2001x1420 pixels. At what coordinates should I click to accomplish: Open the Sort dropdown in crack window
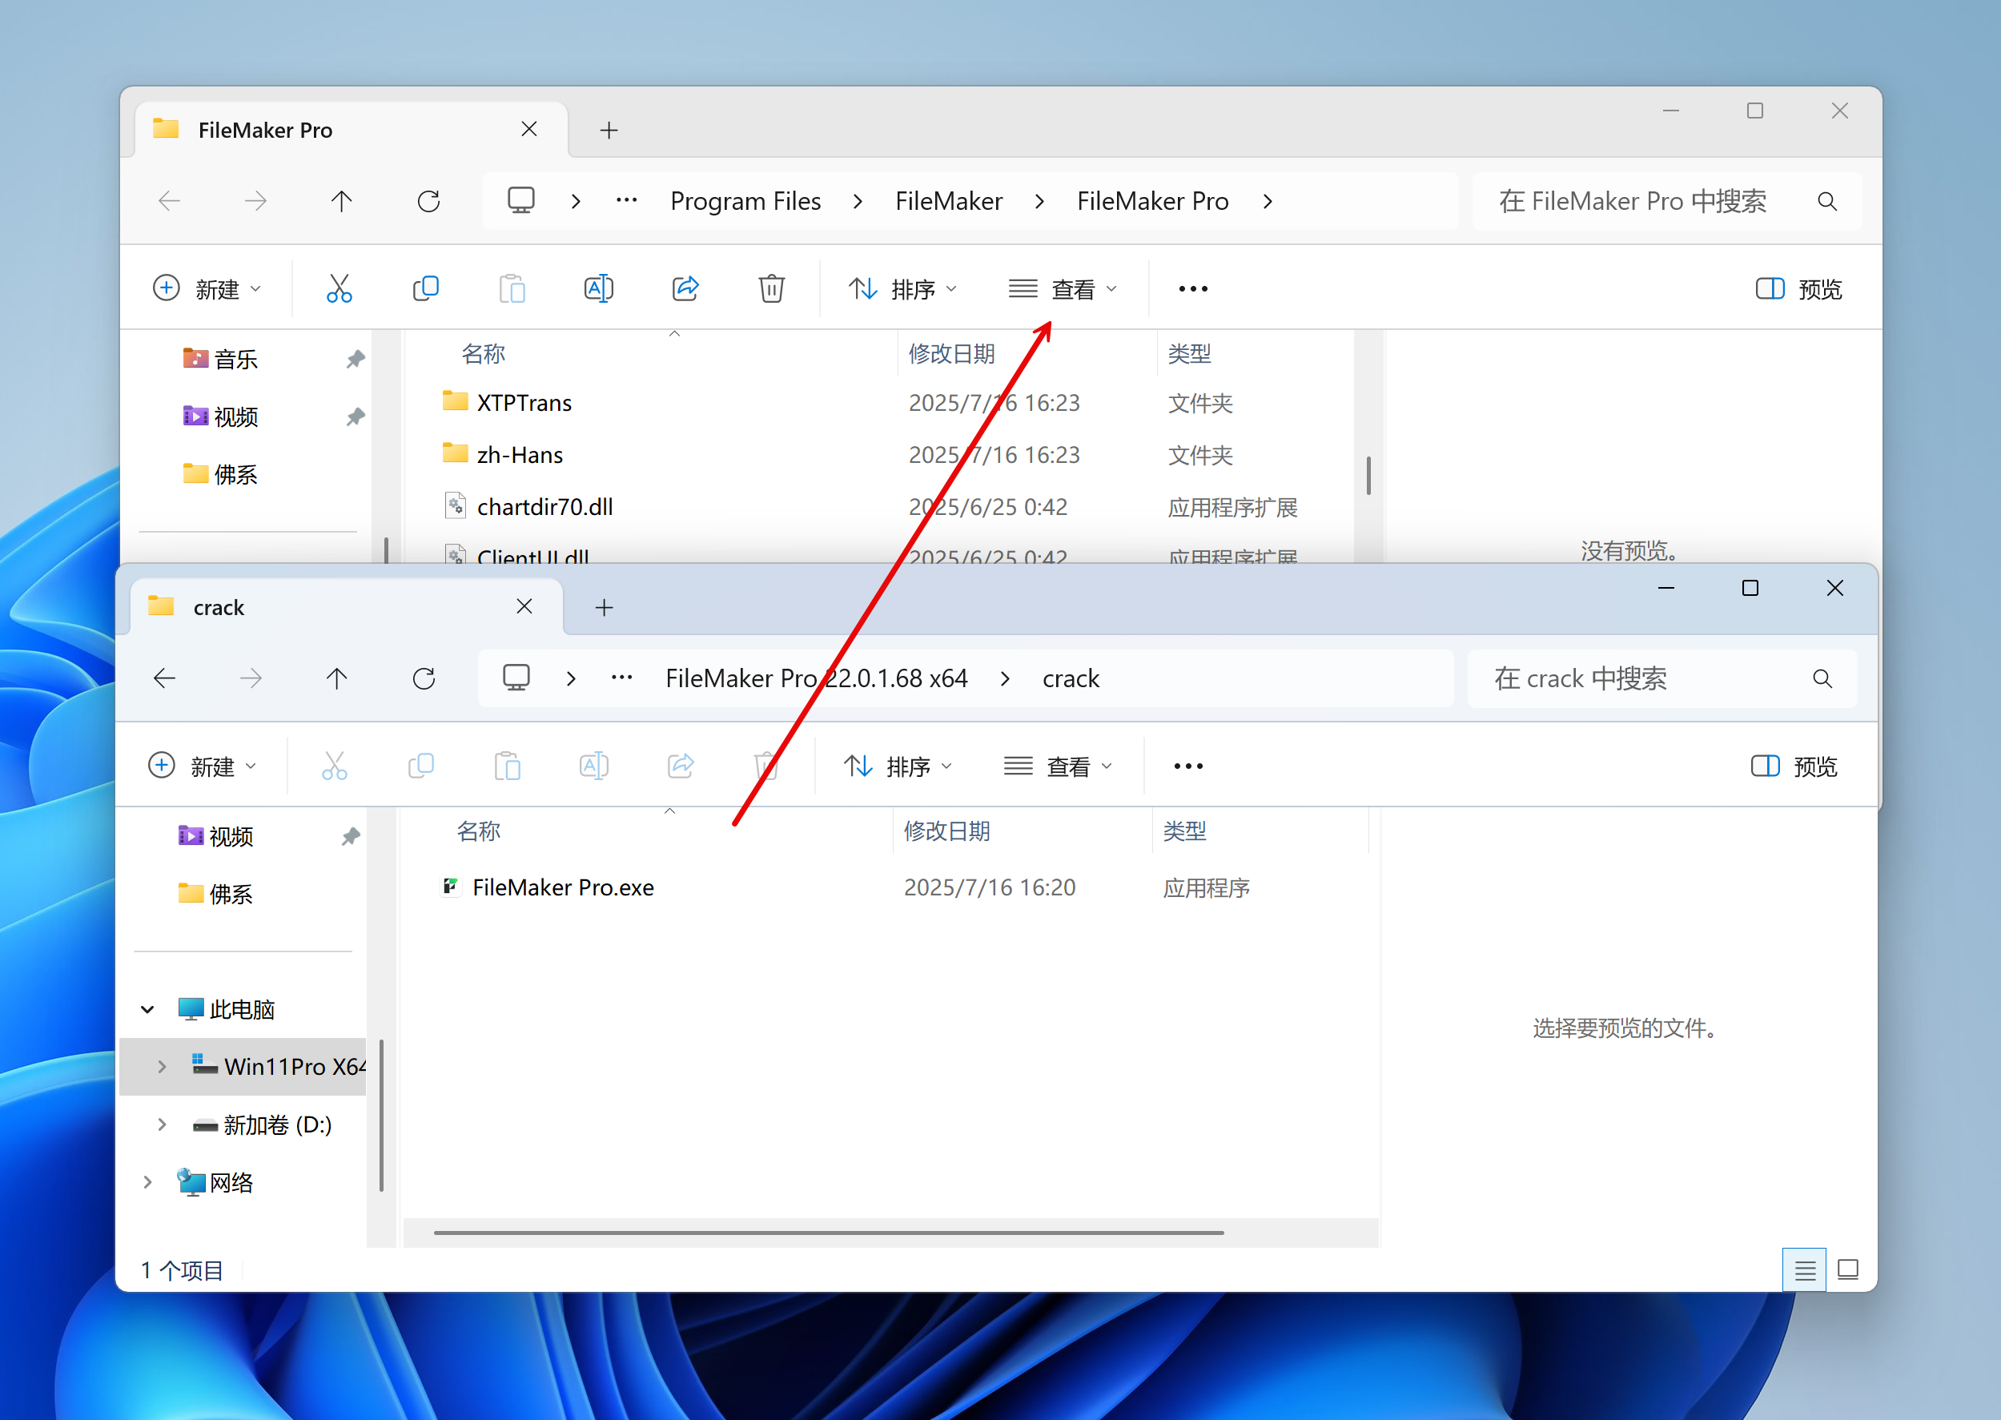[x=898, y=766]
